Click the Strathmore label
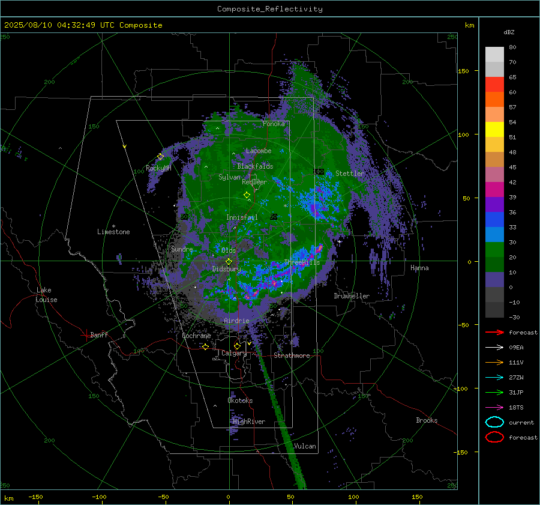Viewport: 540px width, 505px height. point(292,355)
